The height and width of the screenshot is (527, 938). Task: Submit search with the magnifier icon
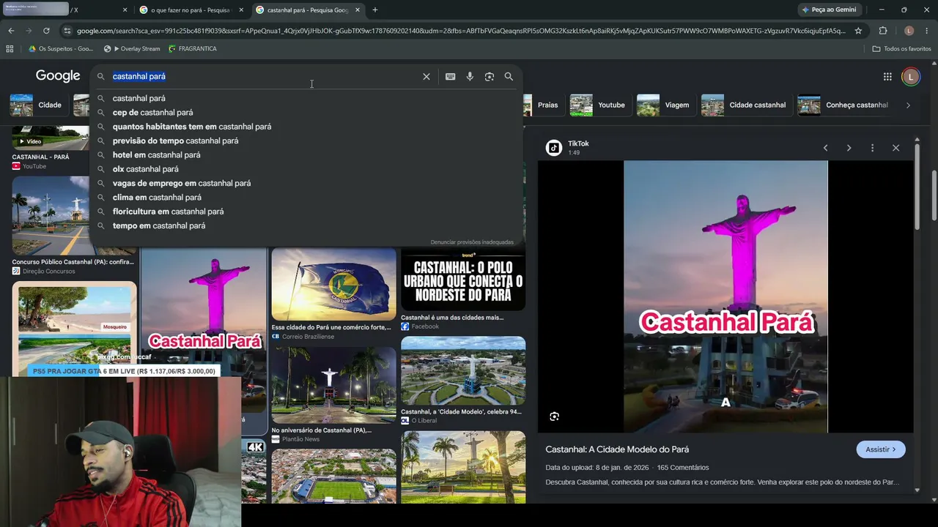click(509, 76)
